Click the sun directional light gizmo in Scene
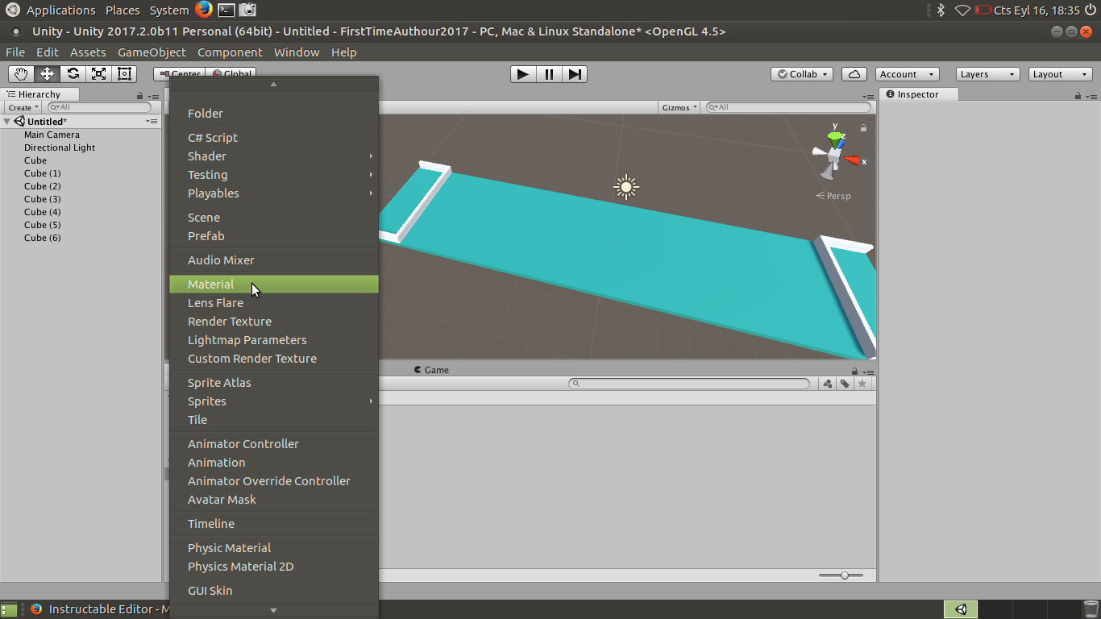Image resolution: width=1101 pixels, height=619 pixels. (x=626, y=187)
